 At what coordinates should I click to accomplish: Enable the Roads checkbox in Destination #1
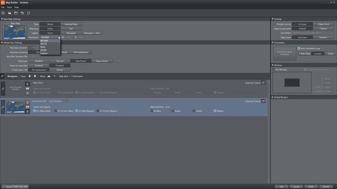(173, 111)
